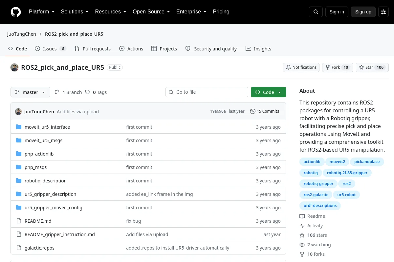Open the GitHub homepage logo
This screenshot has height=262, width=394.
[16, 12]
